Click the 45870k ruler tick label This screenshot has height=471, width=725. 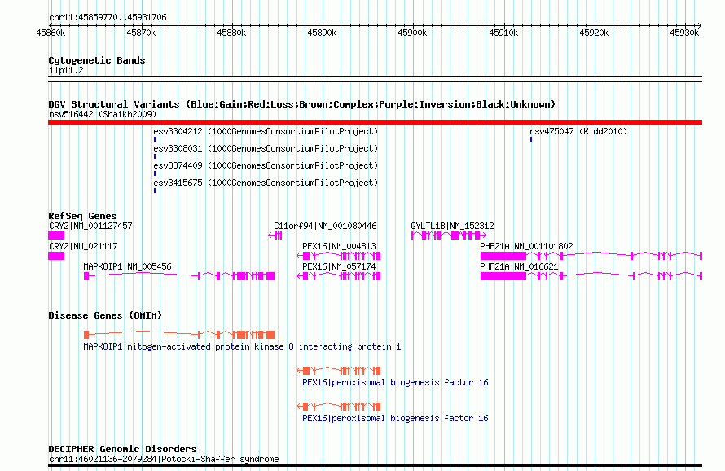(x=141, y=33)
